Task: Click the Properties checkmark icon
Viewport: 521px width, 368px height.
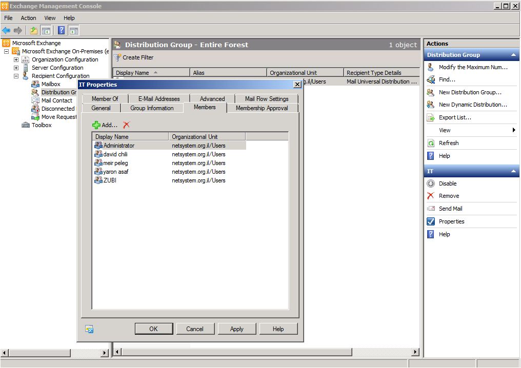Action: click(431, 221)
